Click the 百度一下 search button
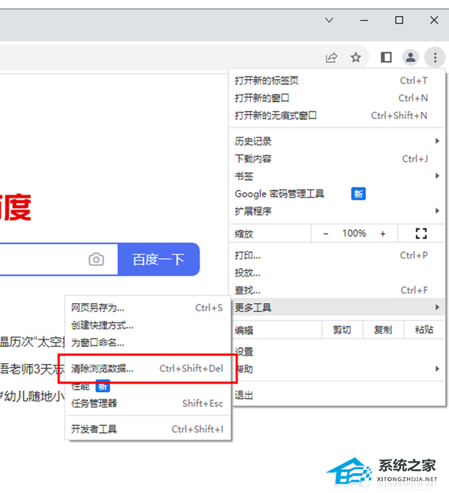 click(158, 259)
